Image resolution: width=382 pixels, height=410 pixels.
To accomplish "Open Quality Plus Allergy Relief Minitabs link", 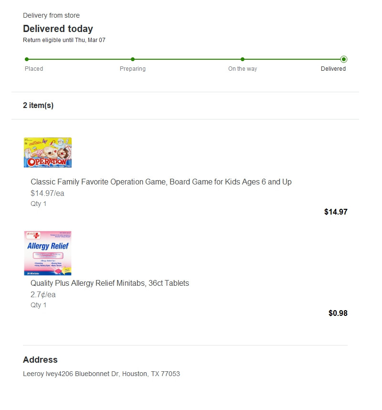I will coord(110,283).
